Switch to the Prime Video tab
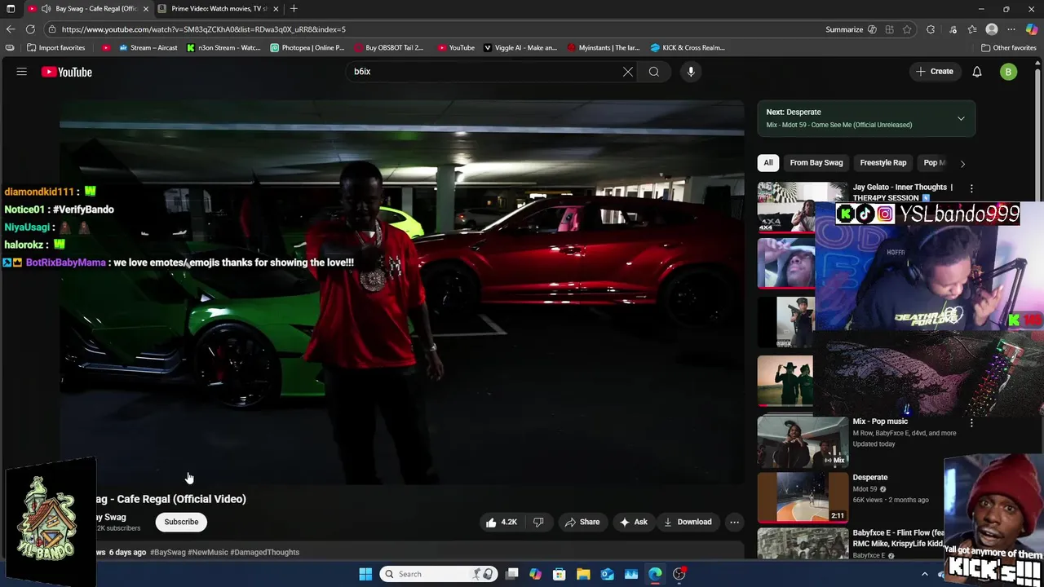Image resolution: width=1044 pixels, height=587 pixels. click(219, 9)
